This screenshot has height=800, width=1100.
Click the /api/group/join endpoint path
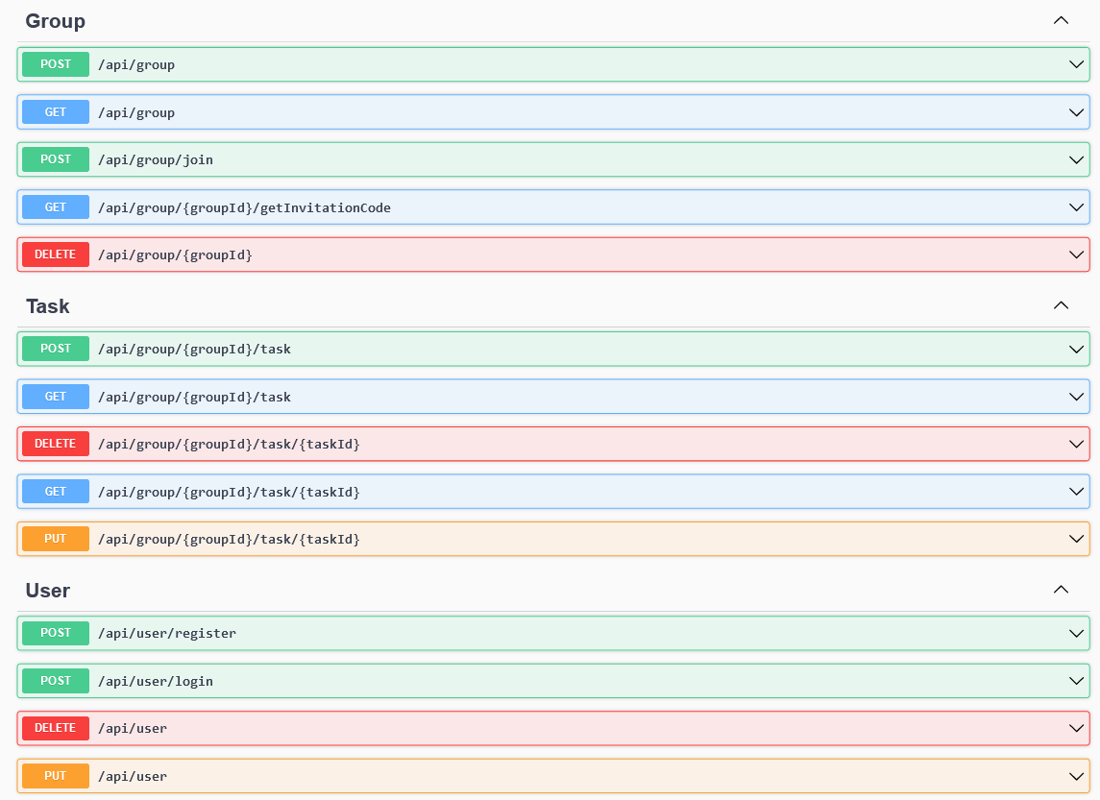156,159
